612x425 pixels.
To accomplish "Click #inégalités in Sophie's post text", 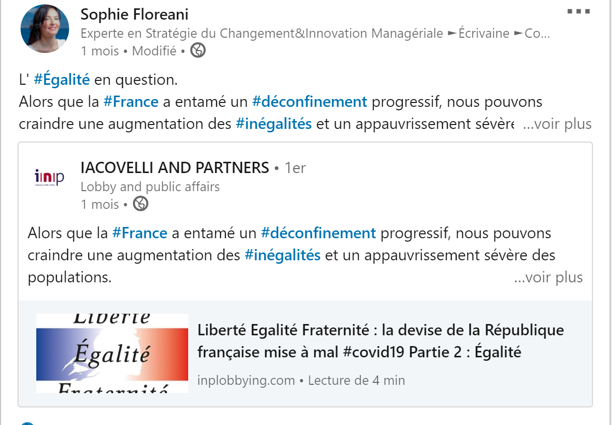I will coord(273,124).
